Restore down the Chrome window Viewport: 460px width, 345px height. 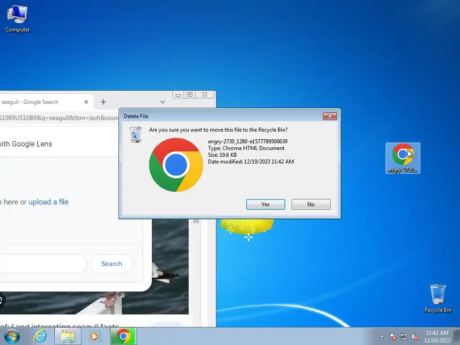click(190, 94)
